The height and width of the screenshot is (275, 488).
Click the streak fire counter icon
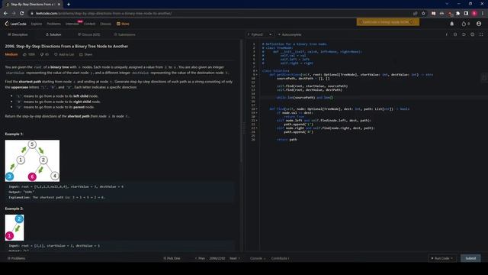pos(466,24)
